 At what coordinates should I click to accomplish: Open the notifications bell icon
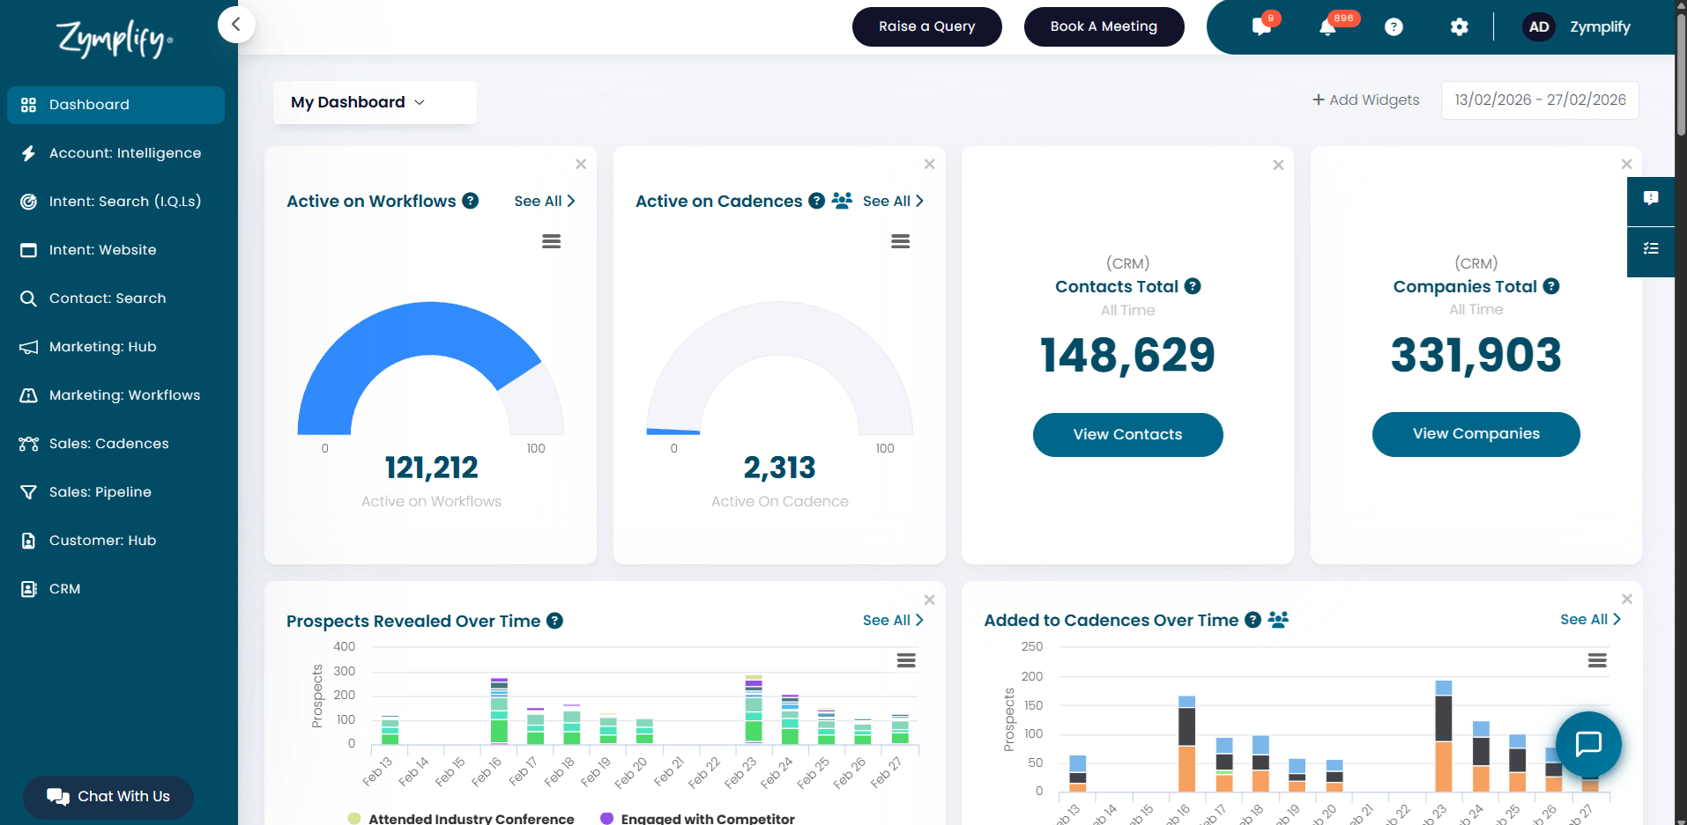[x=1327, y=27]
